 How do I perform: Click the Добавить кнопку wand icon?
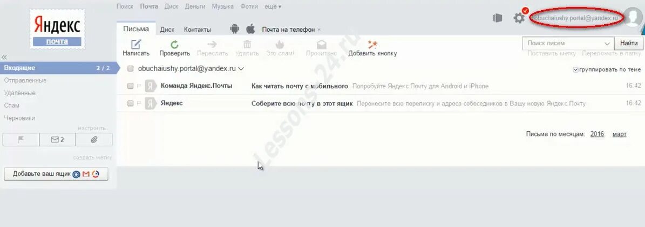click(x=372, y=44)
